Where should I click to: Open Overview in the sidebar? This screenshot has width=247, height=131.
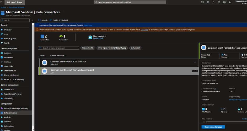pos(8,30)
